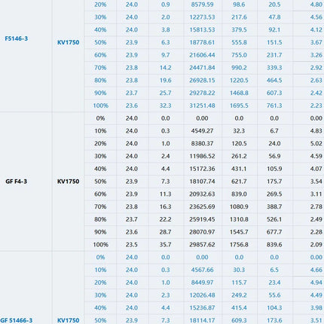Click the 1695.5 thrust cell

pyautogui.click(x=239, y=105)
